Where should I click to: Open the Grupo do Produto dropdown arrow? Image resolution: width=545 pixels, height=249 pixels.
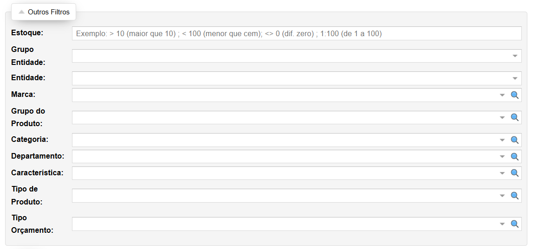point(502,117)
